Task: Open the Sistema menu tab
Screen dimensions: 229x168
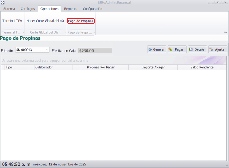Action: click(9, 9)
